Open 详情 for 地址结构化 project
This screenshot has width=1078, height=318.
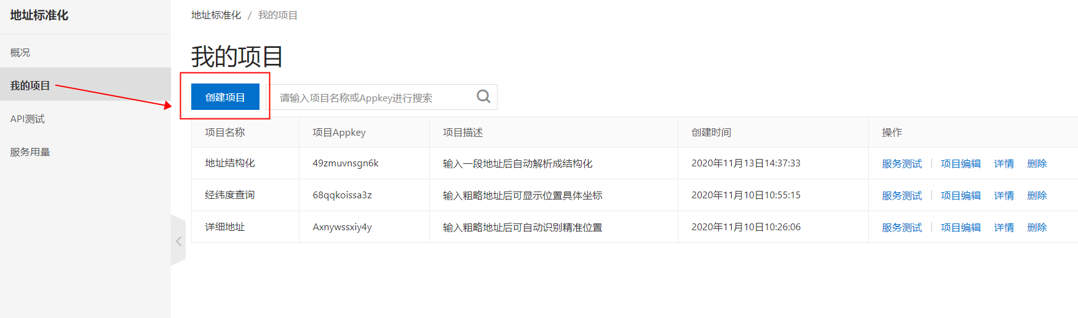[1004, 163]
